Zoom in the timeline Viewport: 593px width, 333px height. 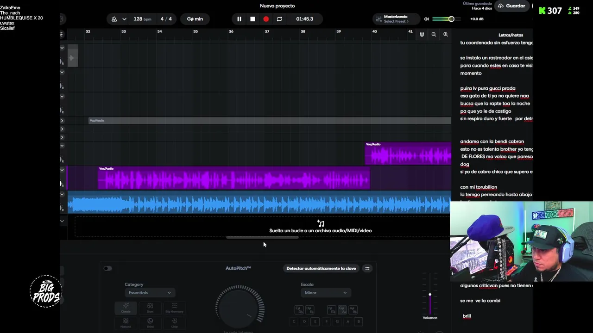446,34
